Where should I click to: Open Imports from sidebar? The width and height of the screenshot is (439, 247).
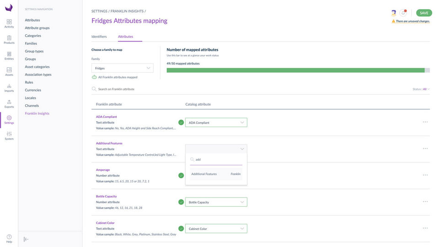click(9, 87)
